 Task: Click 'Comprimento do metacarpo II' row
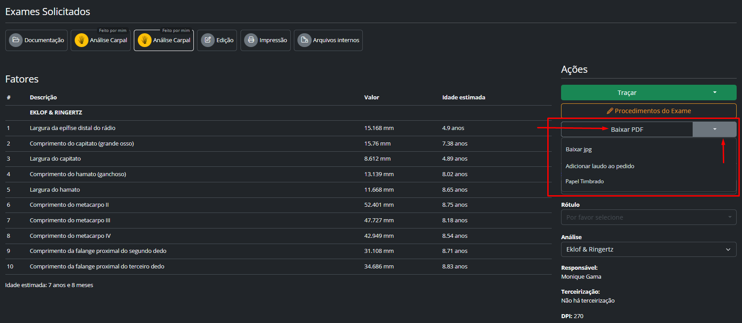click(x=278, y=205)
